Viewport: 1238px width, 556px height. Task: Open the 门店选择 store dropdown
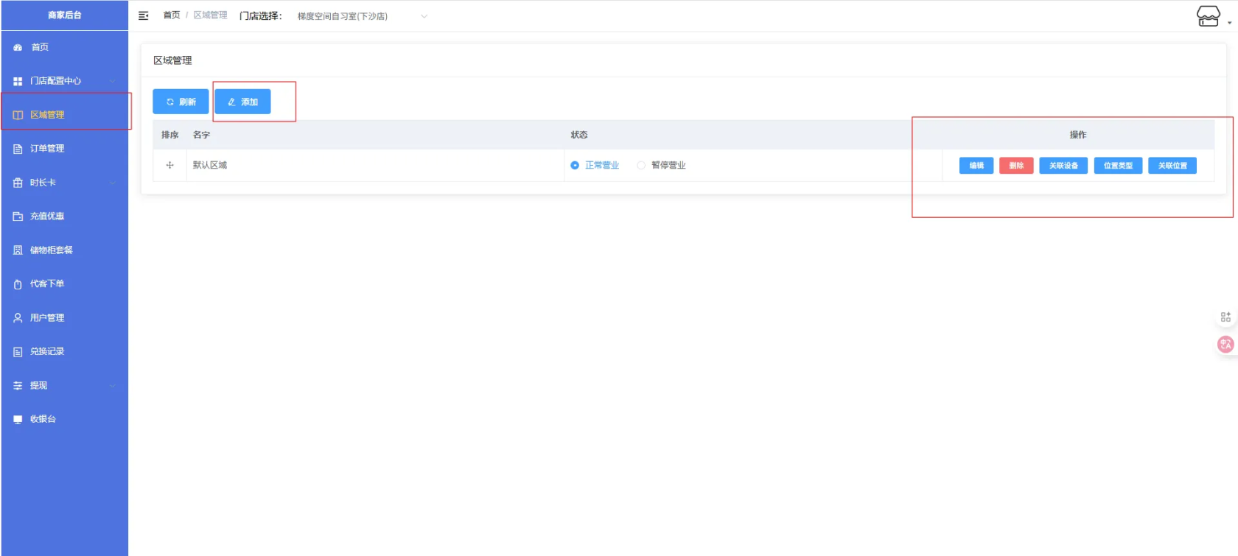361,16
